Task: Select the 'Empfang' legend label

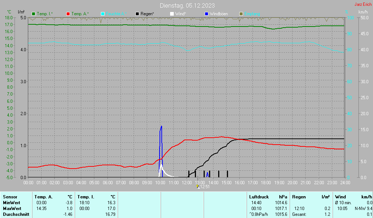Action: pyautogui.click(x=252, y=14)
